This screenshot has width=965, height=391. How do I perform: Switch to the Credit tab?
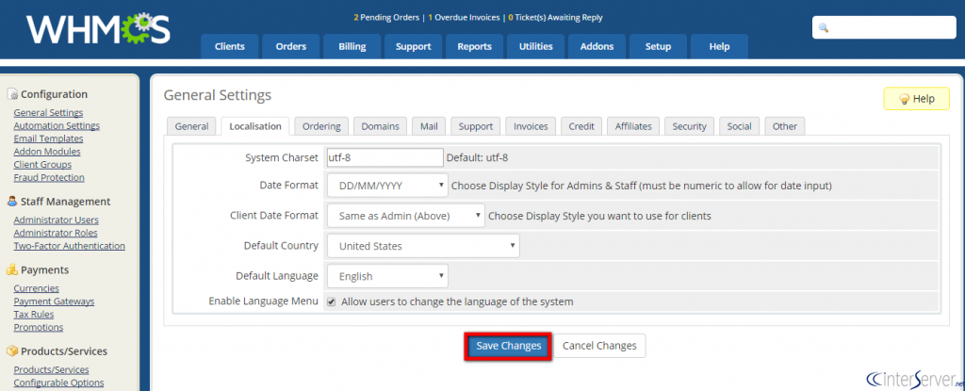(581, 126)
